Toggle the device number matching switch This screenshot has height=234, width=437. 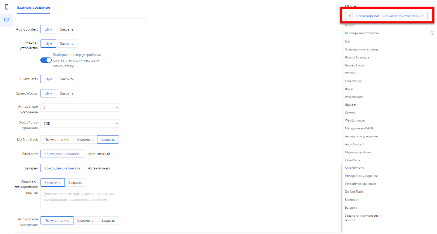tap(46, 60)
